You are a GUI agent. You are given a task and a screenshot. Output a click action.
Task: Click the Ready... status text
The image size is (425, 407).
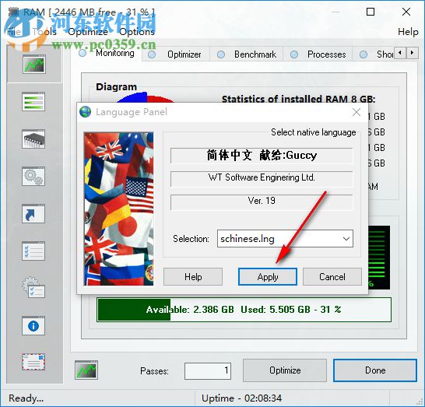pyautogui.click(x=26, y=398)
